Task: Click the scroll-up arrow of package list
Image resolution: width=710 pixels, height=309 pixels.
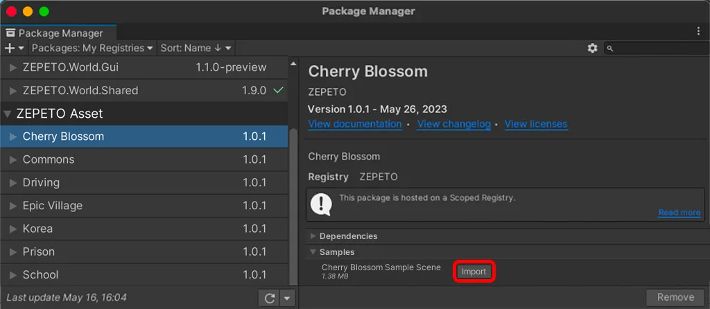Action: point(293,64)
